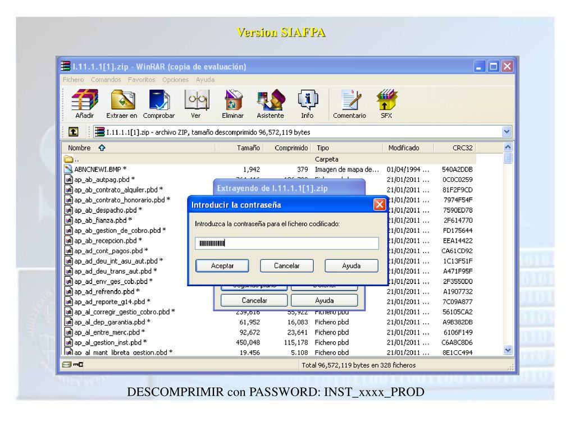This screenshot has width=575, height=431.
Task: Click the file list scroll-down arrow
Action: [x=508, y=350]
